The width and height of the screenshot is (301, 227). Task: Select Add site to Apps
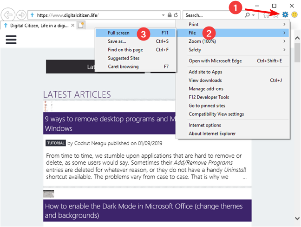(232, 72)
